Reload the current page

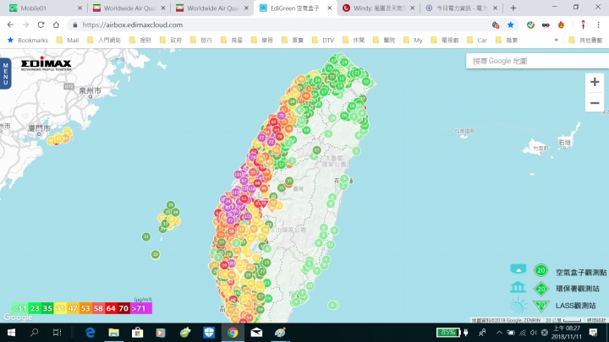point(41,24)
